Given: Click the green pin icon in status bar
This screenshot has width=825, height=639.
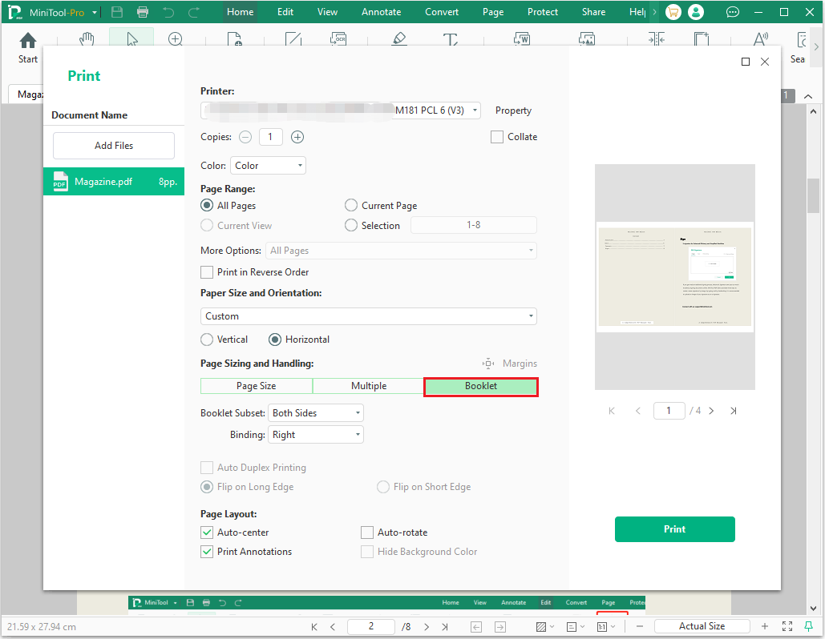Looking at the screenshot, I should 809,626.
